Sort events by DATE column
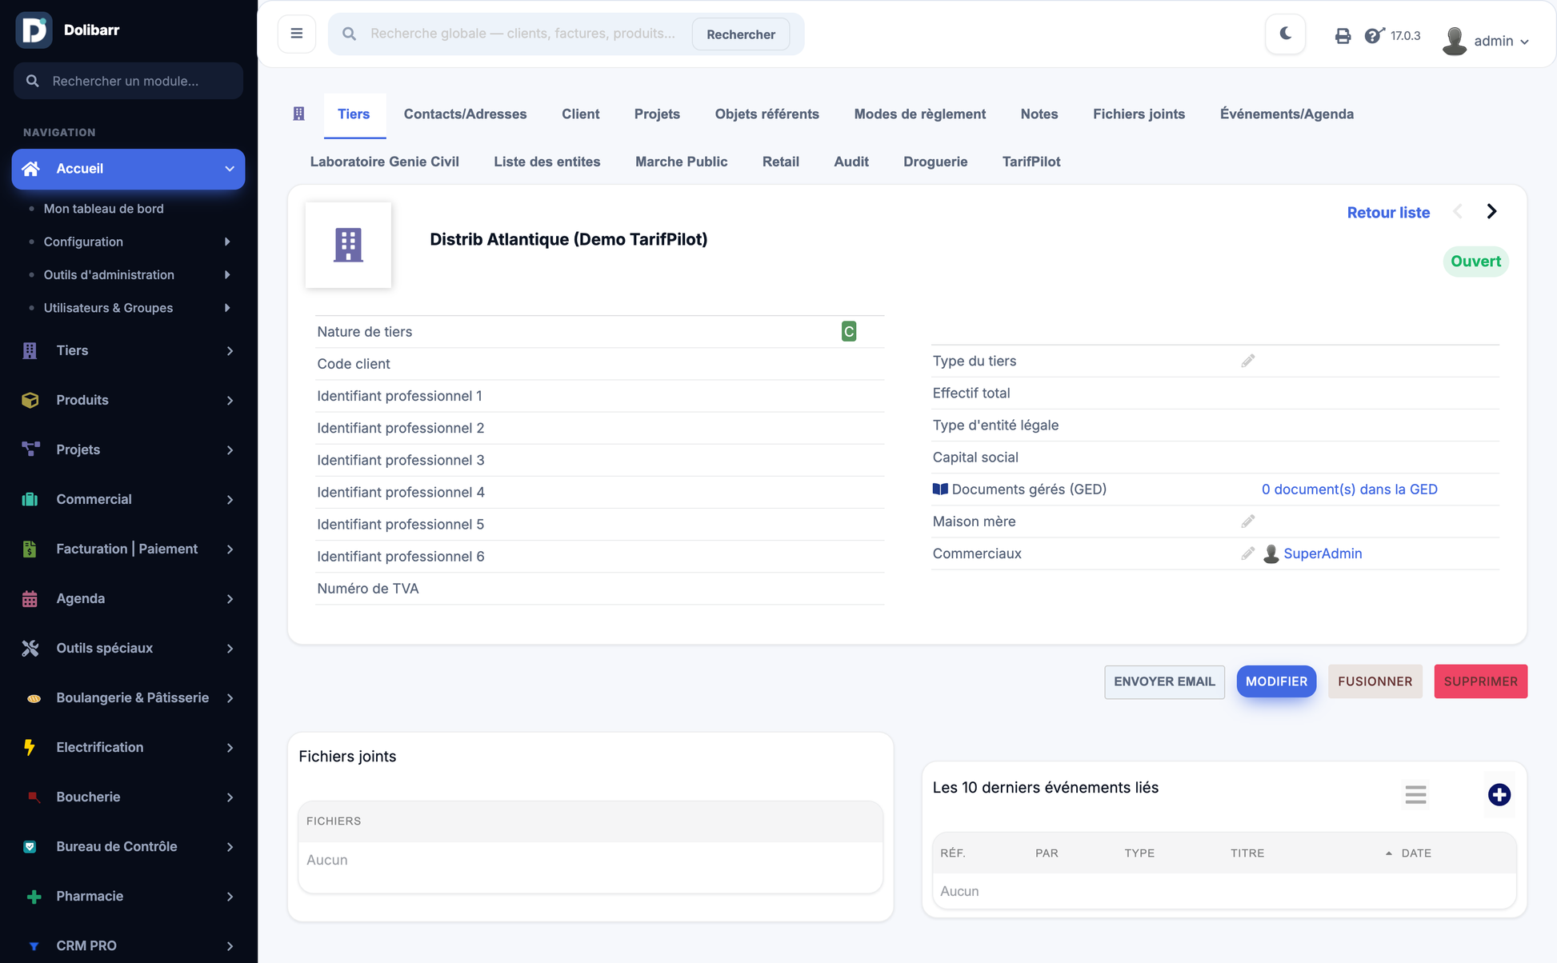This screenshot has height=963, width=1557. 1415,853
